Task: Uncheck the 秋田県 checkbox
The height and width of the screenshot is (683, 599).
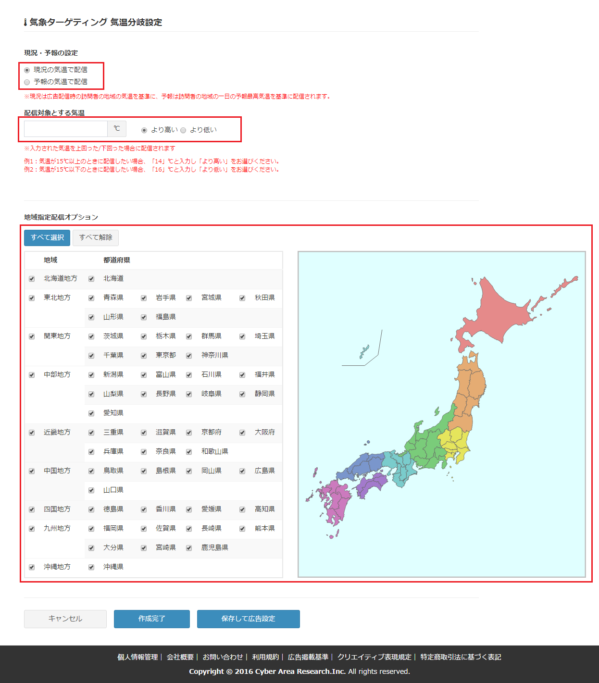Action: [242, 298]
